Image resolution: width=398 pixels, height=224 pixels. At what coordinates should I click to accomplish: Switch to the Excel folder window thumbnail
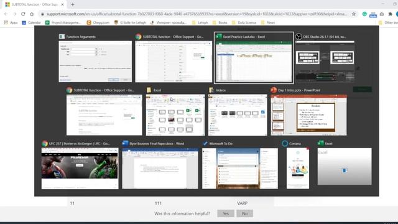tap(175, 115)
